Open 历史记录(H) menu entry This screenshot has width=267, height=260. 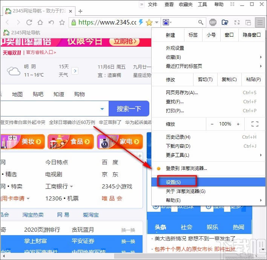click(x=208, y=137)
